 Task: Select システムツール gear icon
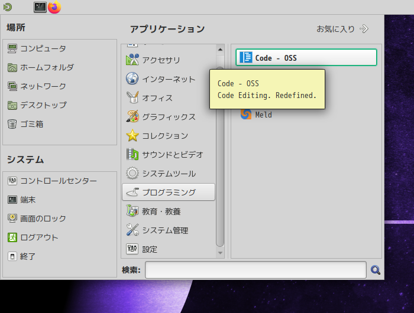tap(132, 173)
